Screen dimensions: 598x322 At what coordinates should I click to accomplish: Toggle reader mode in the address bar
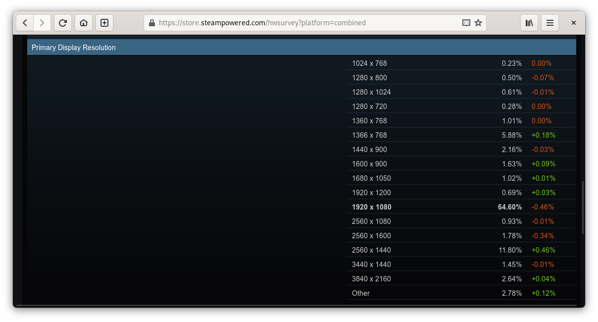pyautogui.click(x=466, y=23)
